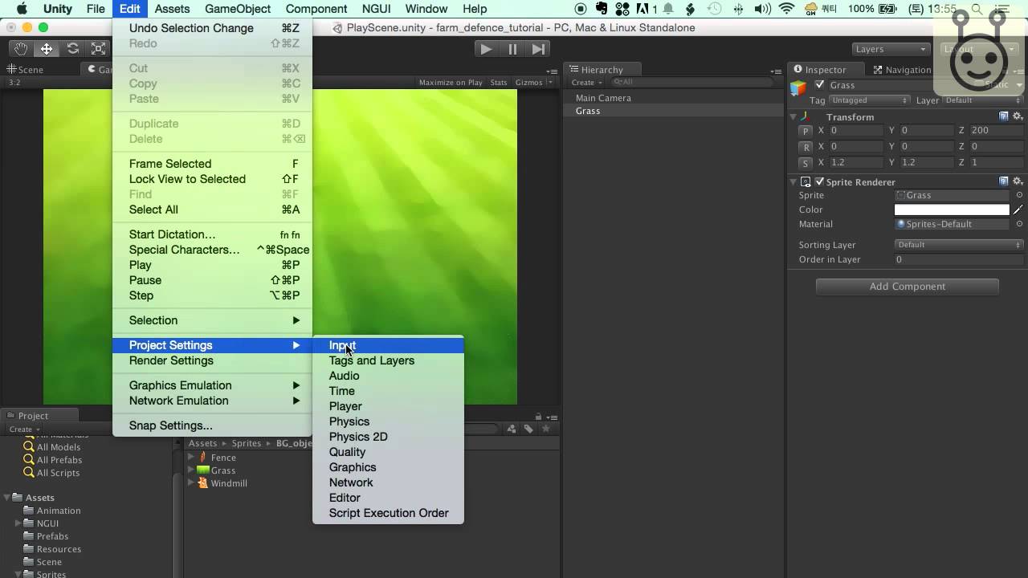The image size is (1028, 578).
Task: Click the Order in Layer input field
Action: point(959,259)
